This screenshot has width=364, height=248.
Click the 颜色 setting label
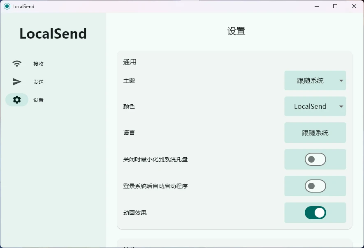129,106
